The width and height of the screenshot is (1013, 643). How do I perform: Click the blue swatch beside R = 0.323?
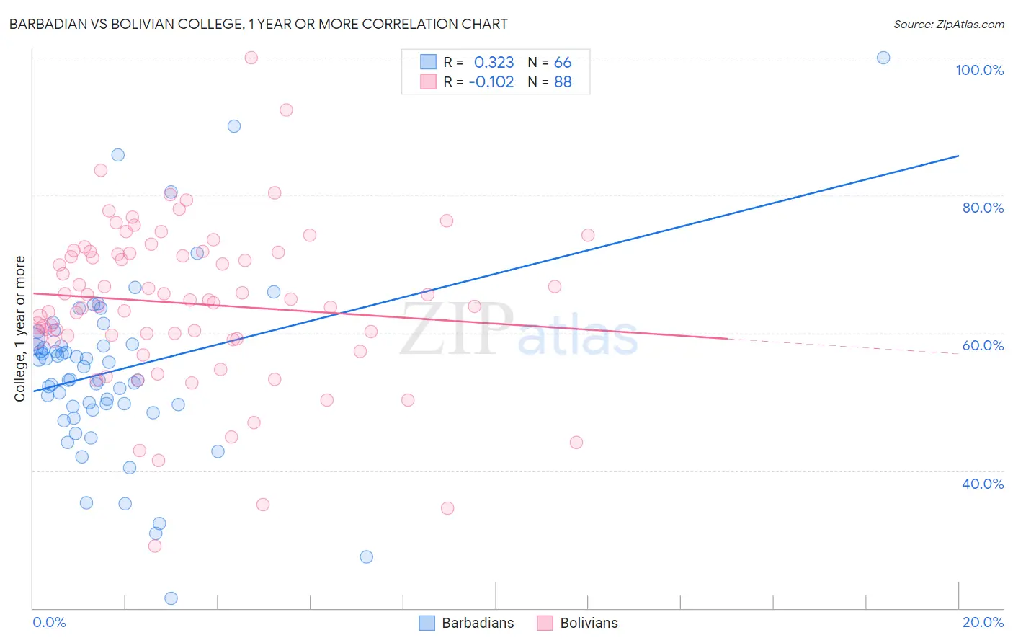428,62
